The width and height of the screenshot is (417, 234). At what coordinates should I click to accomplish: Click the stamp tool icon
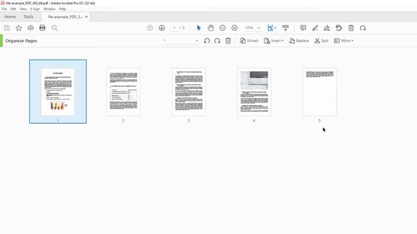click(339, 28)
